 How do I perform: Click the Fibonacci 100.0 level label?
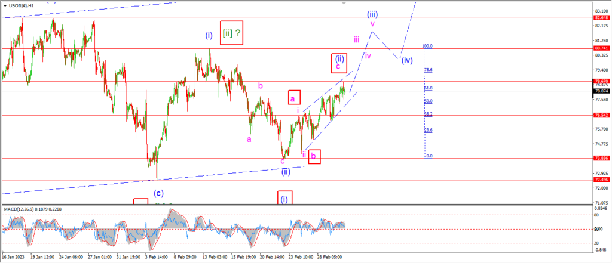point(427,46)
